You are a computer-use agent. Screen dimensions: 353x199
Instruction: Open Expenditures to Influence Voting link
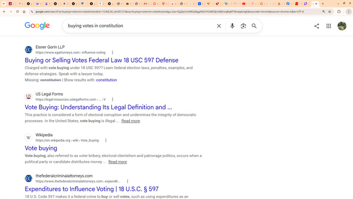92,189
